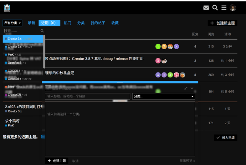246x165 pixels.
Task: Select Creator 3.x in category list
Action: 23,39
